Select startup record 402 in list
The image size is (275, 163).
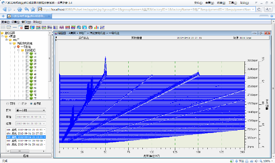pyautogui.click(x=26, y=141)
